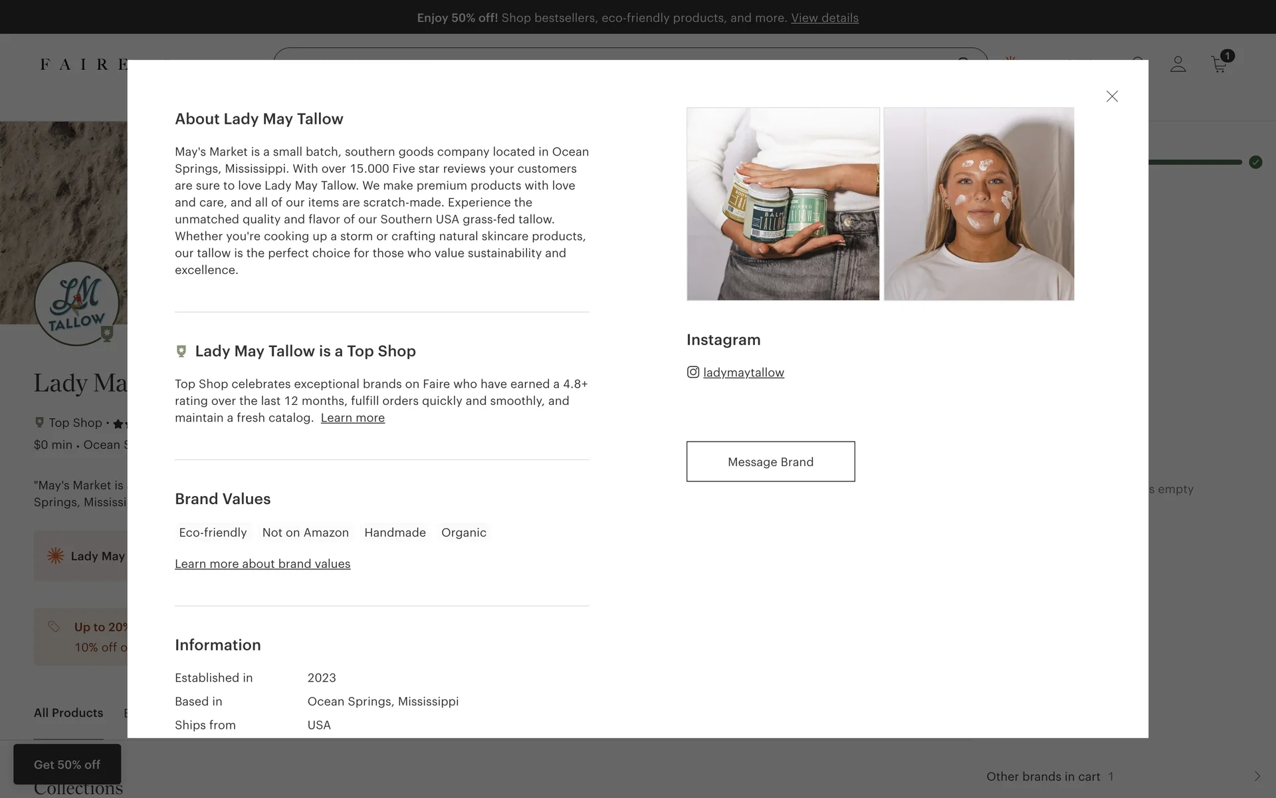Click the Top Shop badge icon in dialog
Image resolution: width=1276 pixels, height=798 pixels.
point(181,351)
